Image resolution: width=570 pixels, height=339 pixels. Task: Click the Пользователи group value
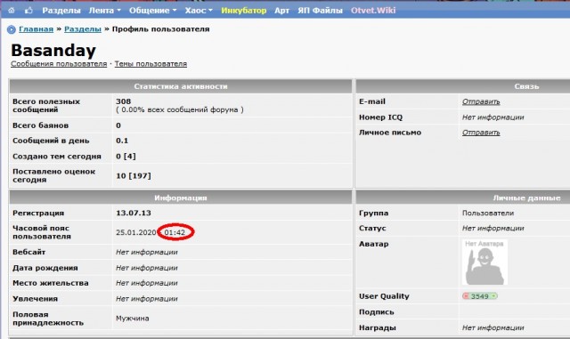pyautogui.click(x=488, y=213)
